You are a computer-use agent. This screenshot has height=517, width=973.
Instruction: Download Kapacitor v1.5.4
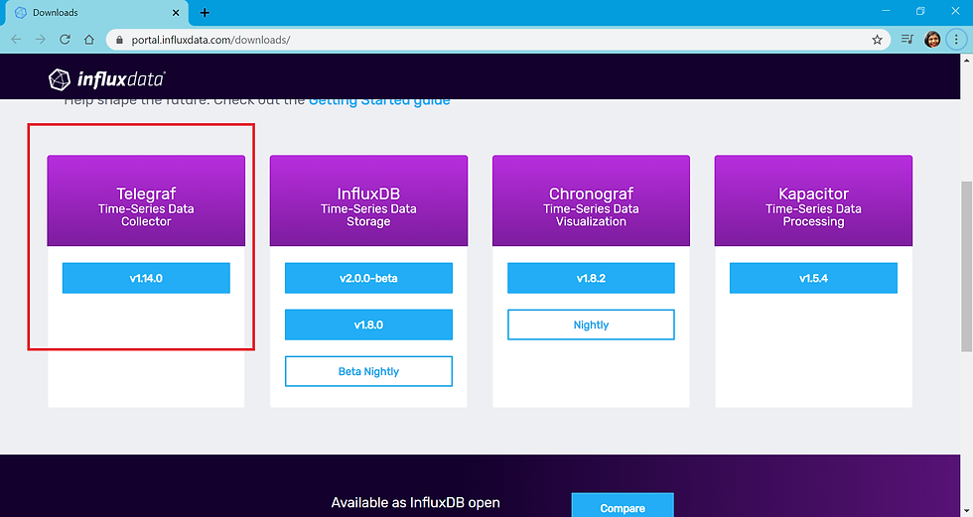tap(813, 278)
